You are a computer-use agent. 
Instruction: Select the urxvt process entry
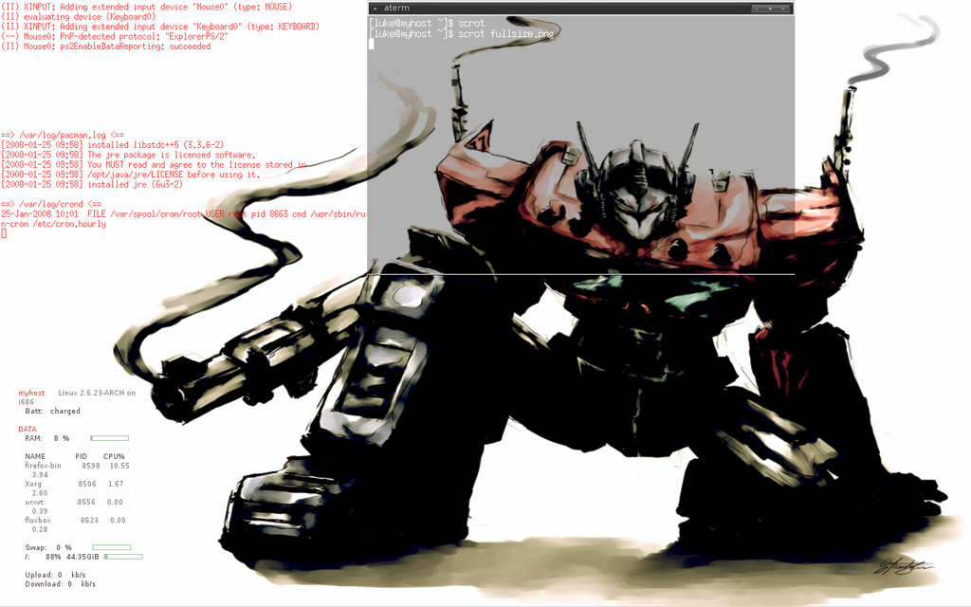click(x=34, y=502)
